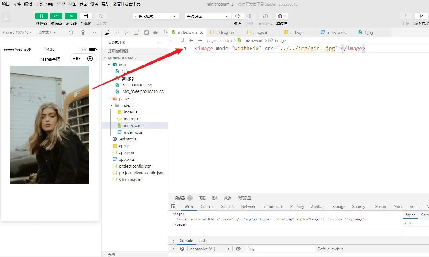
Task: Switch to the app.json editor tab
Action: coord(260,32)
